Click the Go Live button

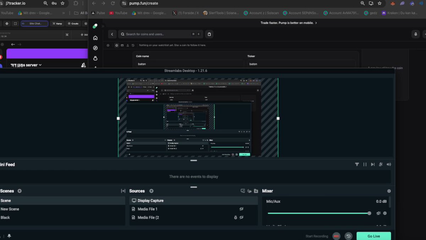pyautogui.click(x=373, y=236)
